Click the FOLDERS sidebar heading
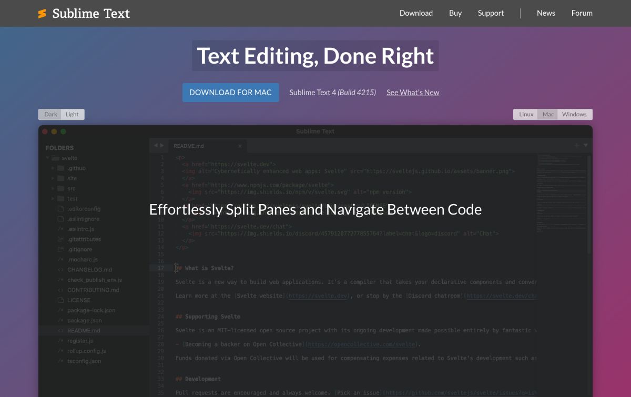Viewport: 631px width, 397px height. click(59, 148)
